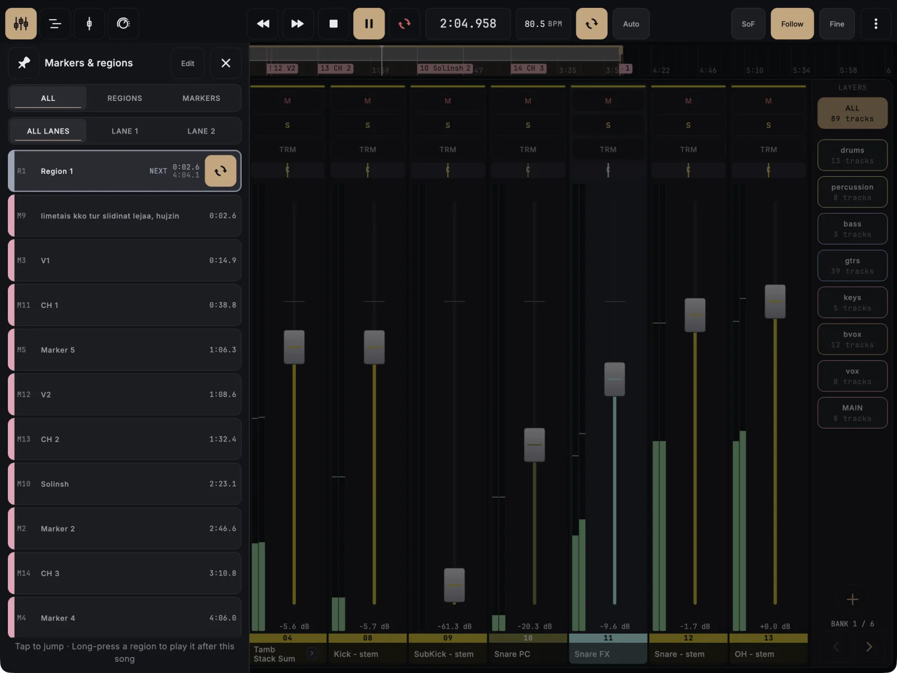Add a new layer with plus icon
This screenshot has width=897, height=673.
(x=852, y=599)
